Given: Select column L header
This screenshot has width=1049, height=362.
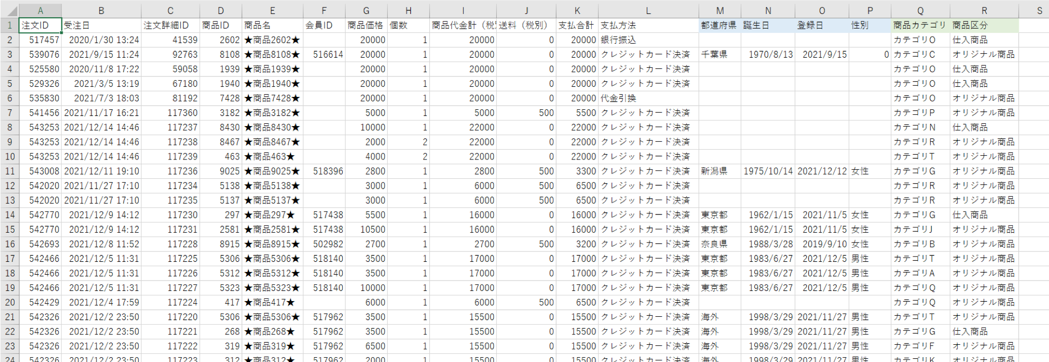Looking at the screenshot, I should [x=648, y=11].
